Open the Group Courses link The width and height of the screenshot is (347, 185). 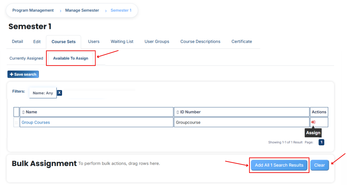[36, 122]
